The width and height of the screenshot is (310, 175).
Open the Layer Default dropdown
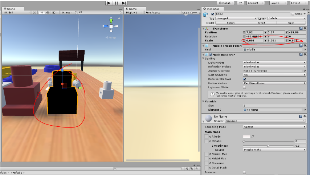pyautogui.click(x=287, y=19)
